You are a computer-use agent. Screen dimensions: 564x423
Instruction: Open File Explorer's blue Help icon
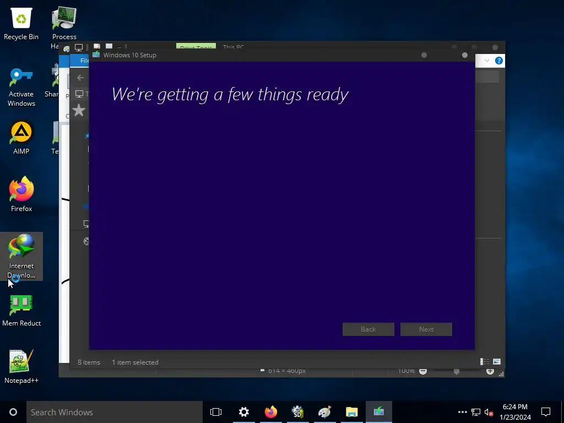(x=499, y=61)
